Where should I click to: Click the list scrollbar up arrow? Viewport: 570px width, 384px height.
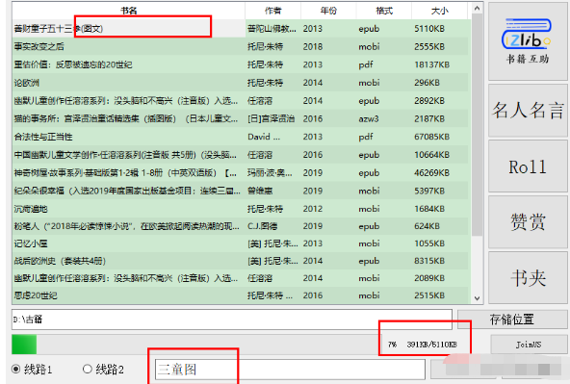pos(478,8)
